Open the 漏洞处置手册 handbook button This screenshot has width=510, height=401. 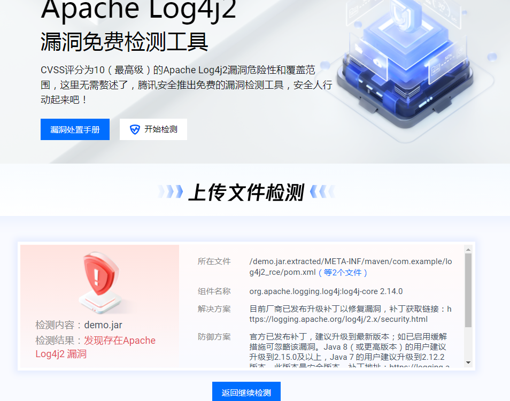tap(75, 129)
